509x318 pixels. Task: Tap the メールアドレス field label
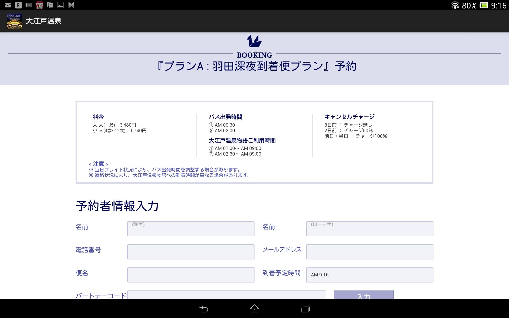pyautogui.click(x=282, y=249)
